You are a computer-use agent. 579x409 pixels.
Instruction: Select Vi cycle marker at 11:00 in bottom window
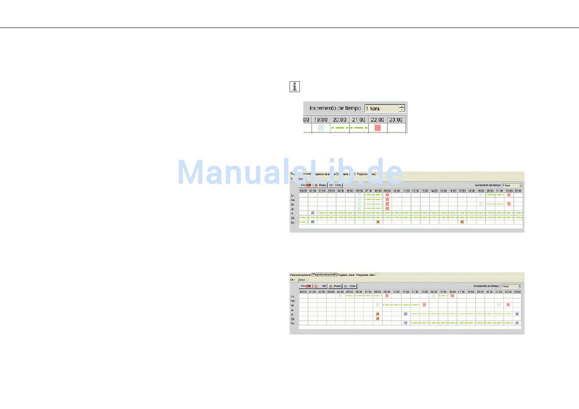click(x=405, y=314)
